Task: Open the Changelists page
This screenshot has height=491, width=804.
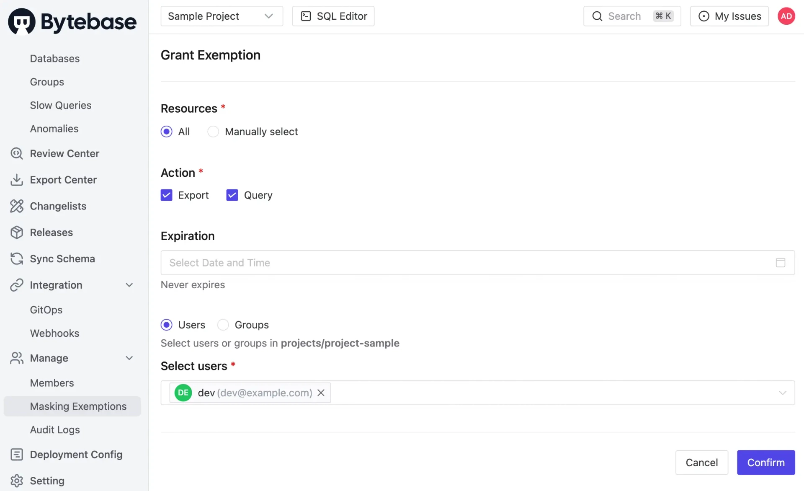Action: [x=57, y=206]
